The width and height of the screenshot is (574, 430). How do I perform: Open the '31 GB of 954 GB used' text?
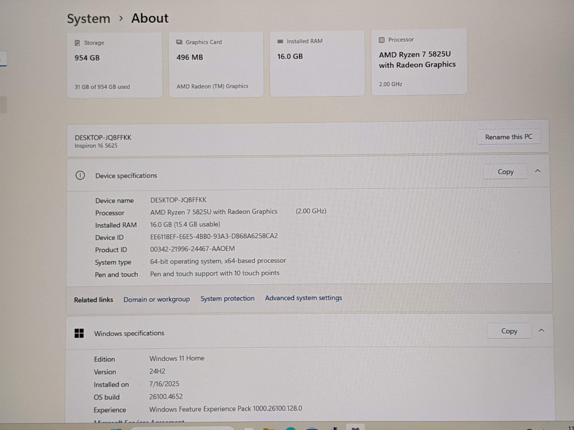pyautogui.click(x=102, y=87)
